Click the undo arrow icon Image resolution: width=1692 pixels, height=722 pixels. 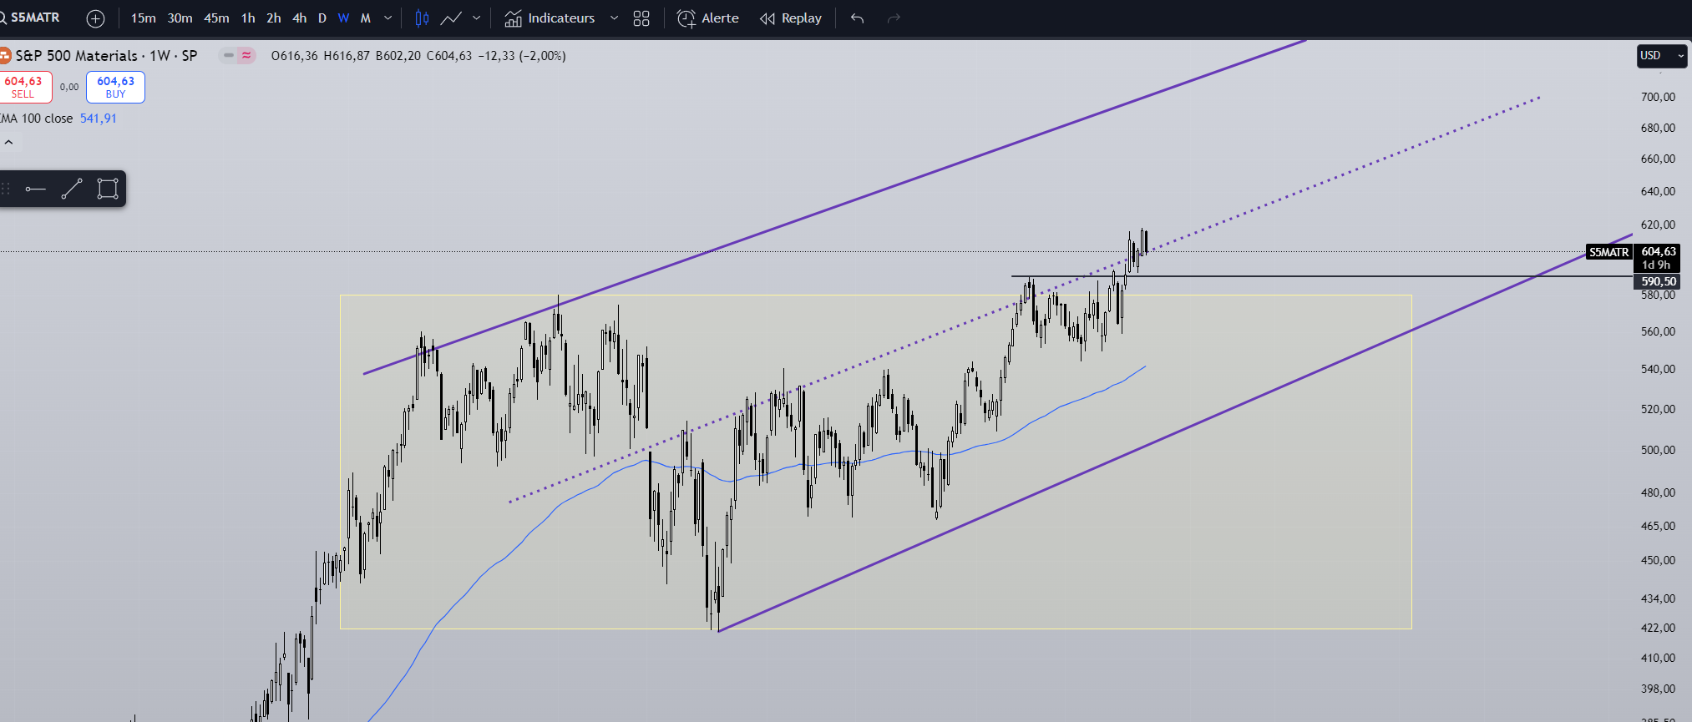pos(857,18)
